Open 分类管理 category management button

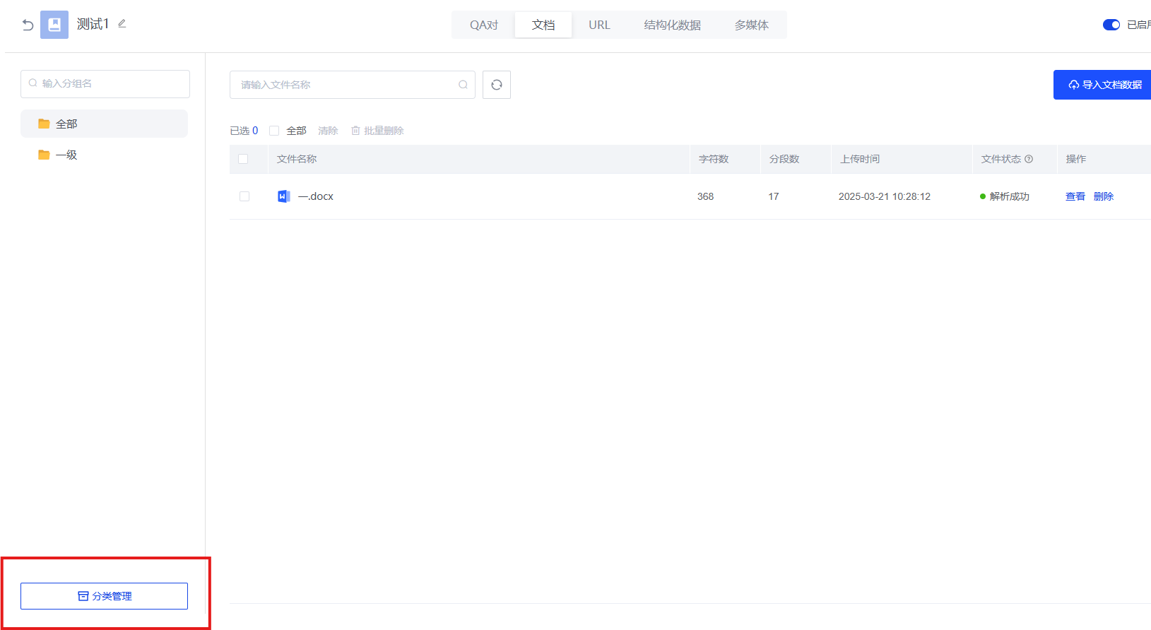click(104, 596)
